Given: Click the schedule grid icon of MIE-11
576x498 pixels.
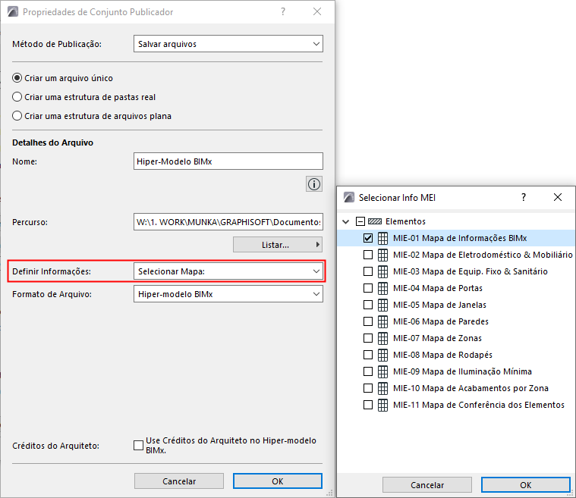Looking at the screenshot, I should (x=382, y=405).
